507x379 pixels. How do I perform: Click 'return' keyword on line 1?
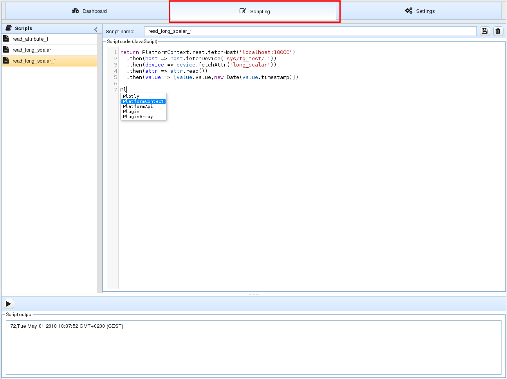click(x=130, y=52)
